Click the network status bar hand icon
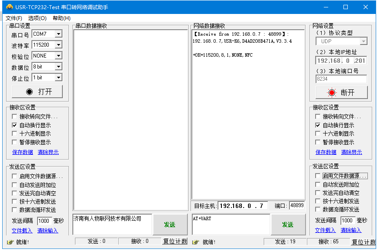The image size is (377, 252). click(196, 242)
